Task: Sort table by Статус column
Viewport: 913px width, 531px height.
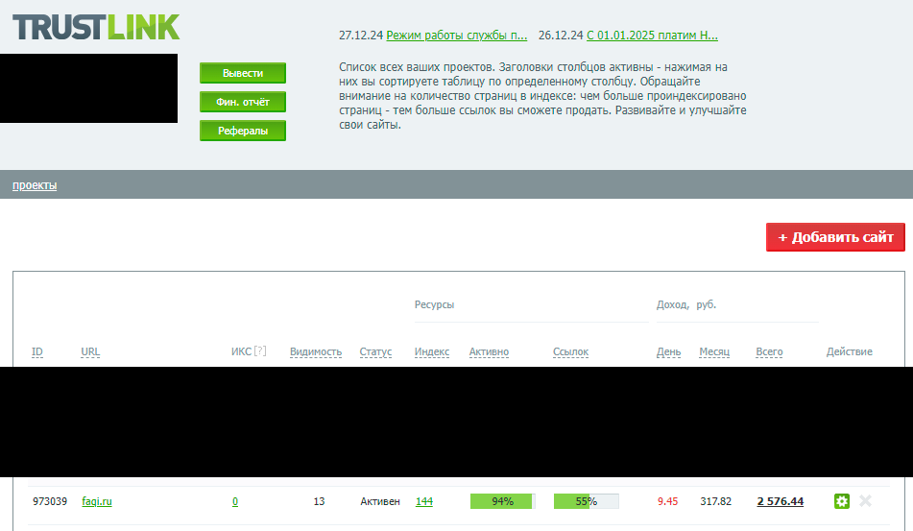Action: pos(375,351)
